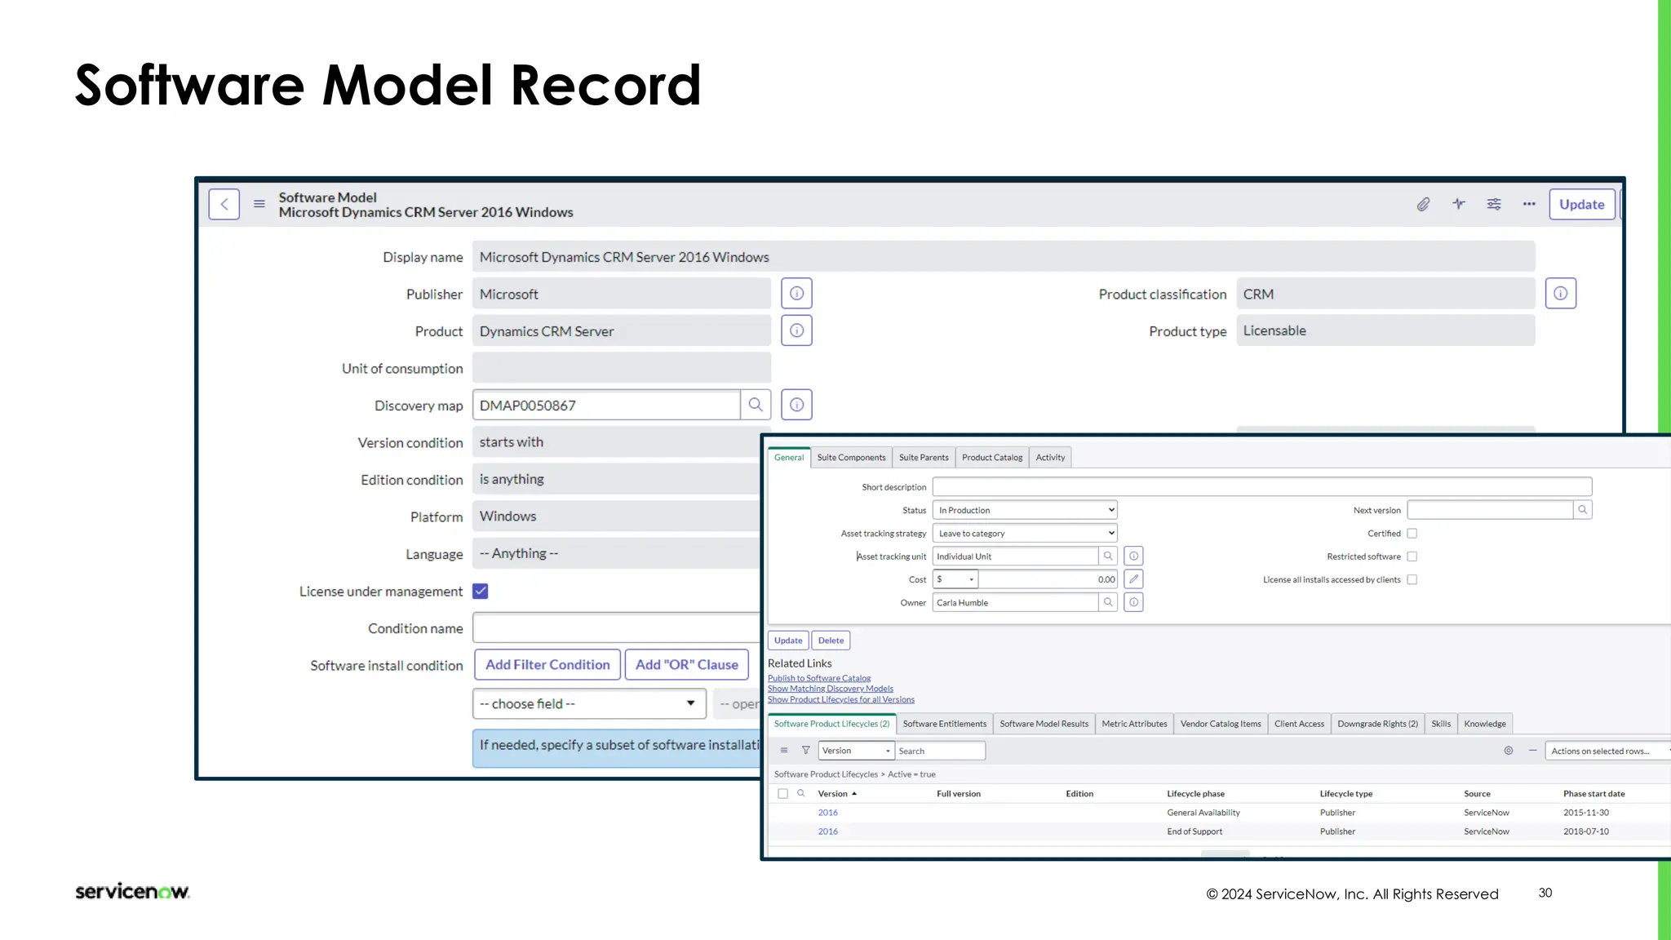Switch to the Activity tab

click(1050, 458)
